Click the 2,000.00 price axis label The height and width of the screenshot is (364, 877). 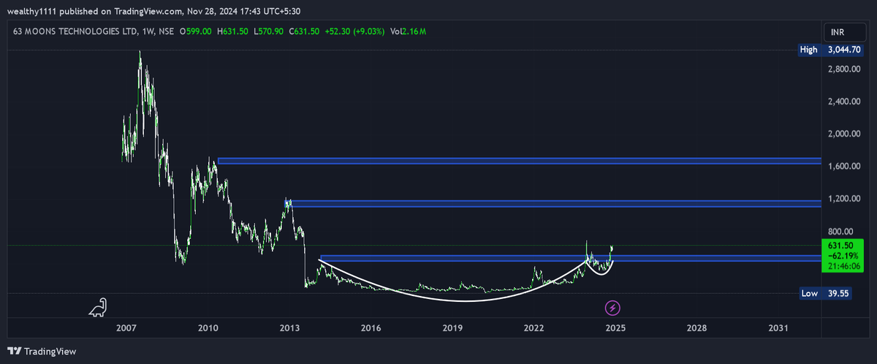coord(843,134)
